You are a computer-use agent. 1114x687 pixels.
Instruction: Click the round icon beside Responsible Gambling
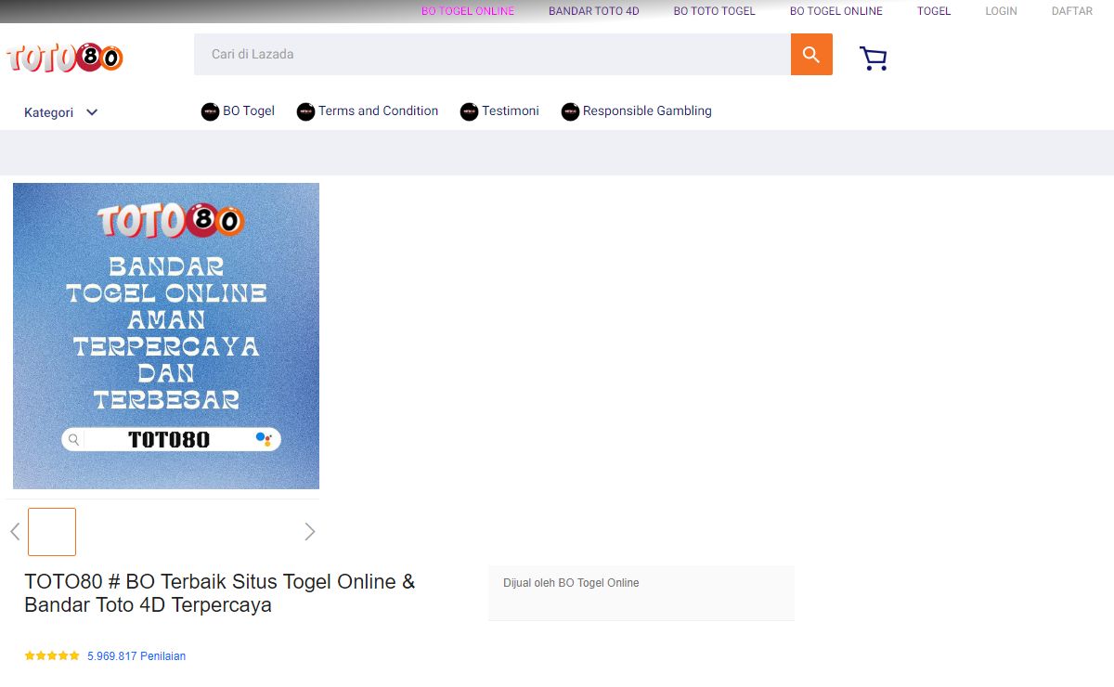[570, 111]
